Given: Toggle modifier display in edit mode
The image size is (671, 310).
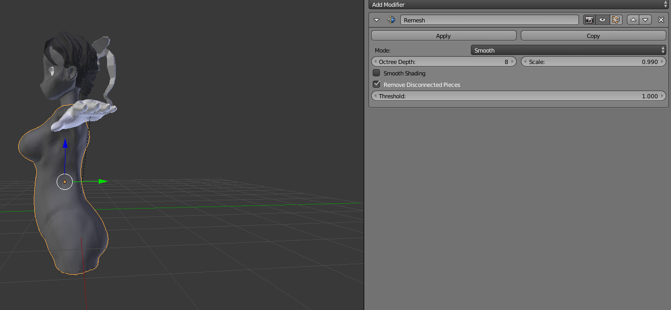Looking at the screenshot, I should click(x=616, y=20).
